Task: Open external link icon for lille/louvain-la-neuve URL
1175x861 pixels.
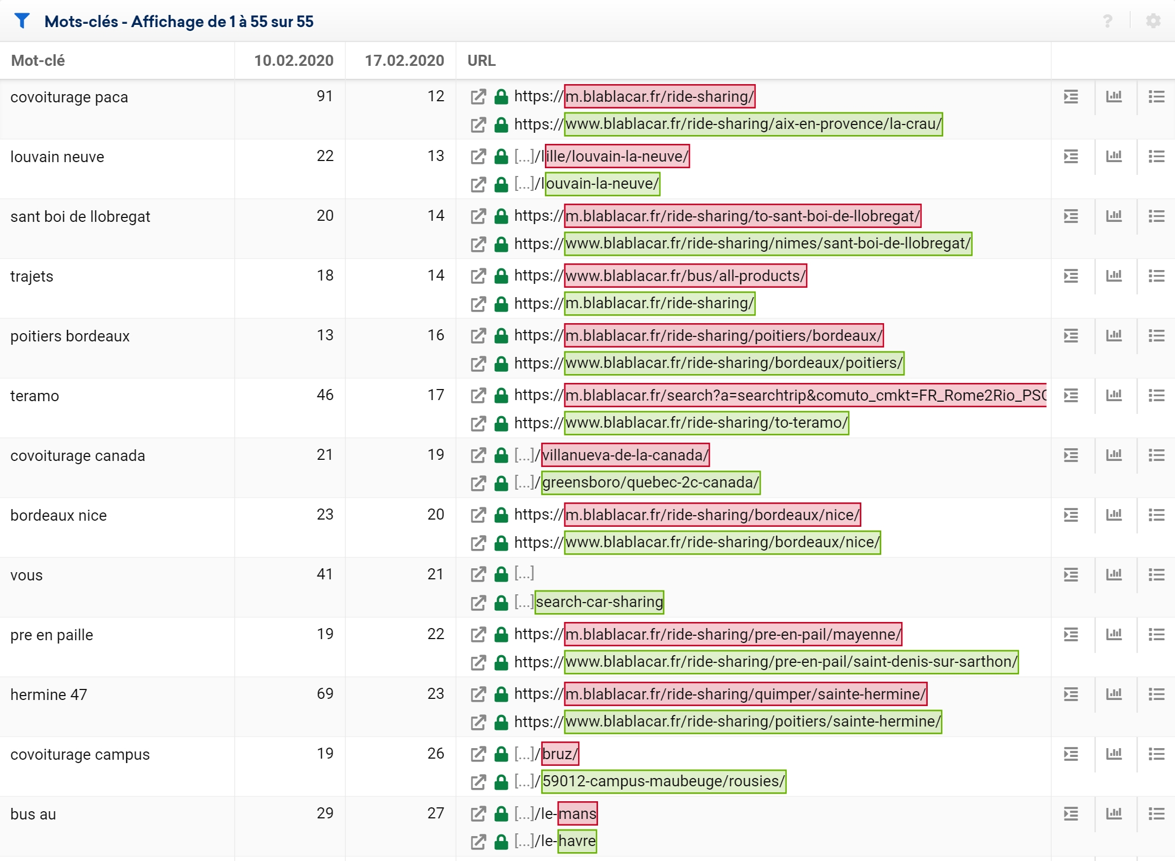Action: click(x=478, y=157)
